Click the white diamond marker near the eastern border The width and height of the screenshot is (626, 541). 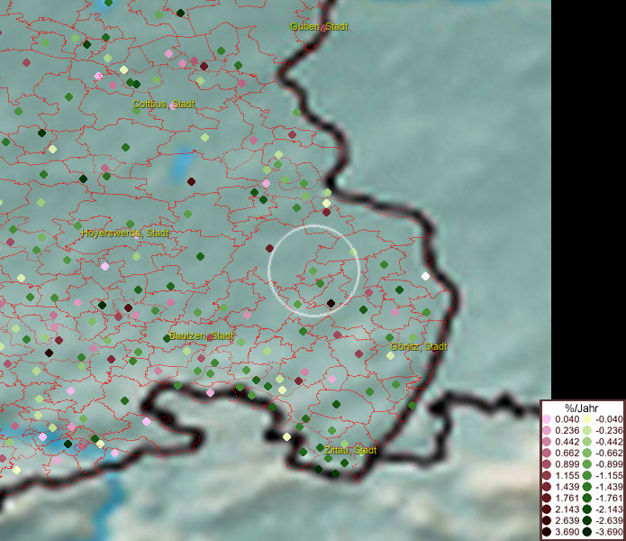[425, 276]
